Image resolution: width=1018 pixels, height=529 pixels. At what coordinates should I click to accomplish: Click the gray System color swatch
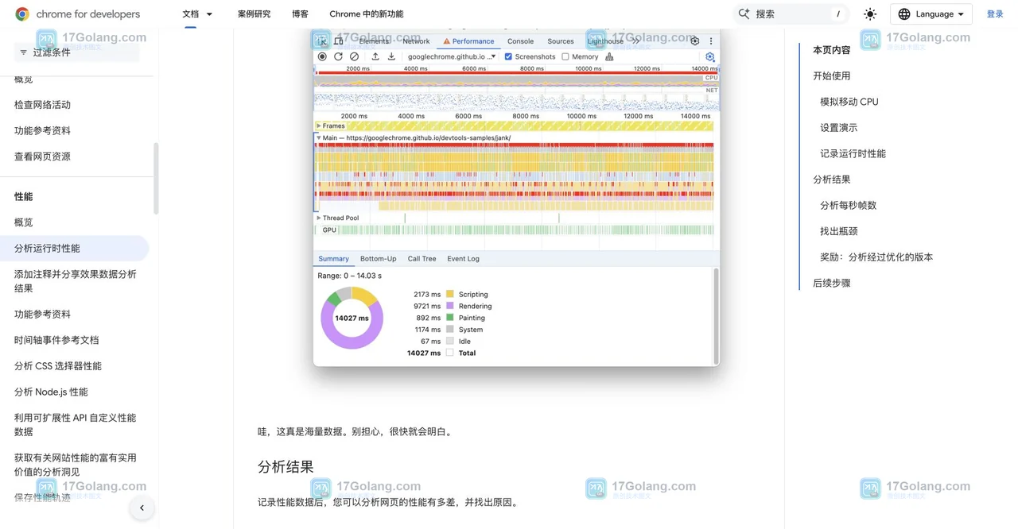450,329
